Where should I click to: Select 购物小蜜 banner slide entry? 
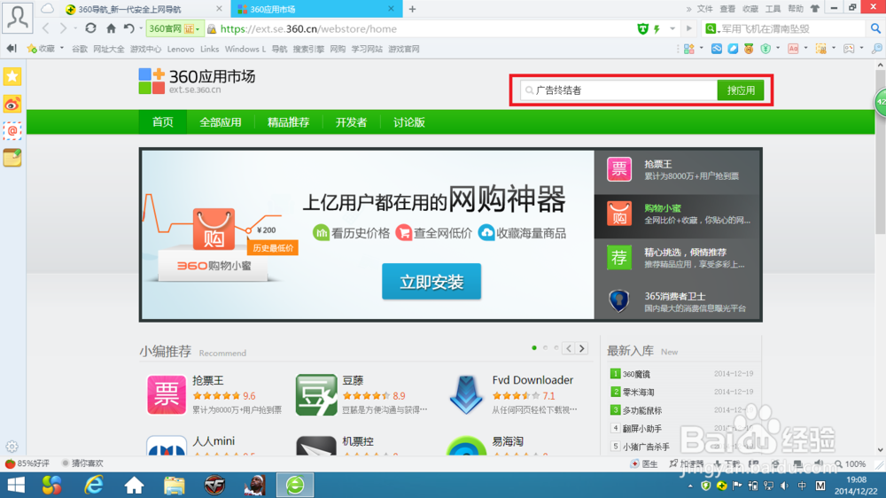tap(678, 214)
